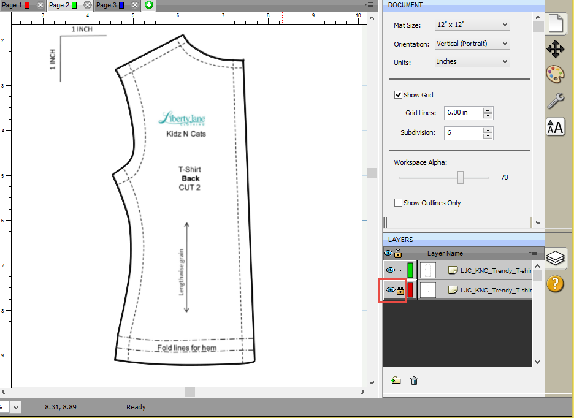This screenshot has height=418, width=574.
Task: Open the wrench settings panel
Action: coord(556,101)
